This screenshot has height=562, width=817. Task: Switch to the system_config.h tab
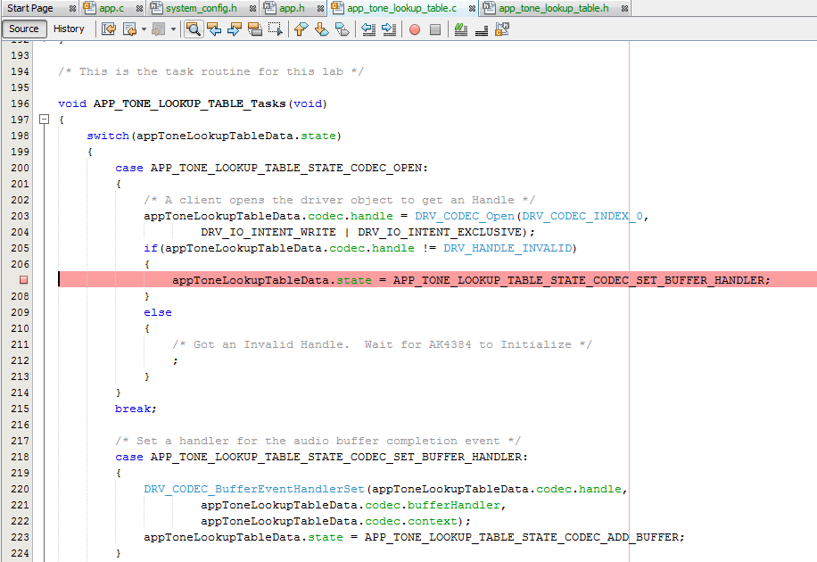click(200, 8)
